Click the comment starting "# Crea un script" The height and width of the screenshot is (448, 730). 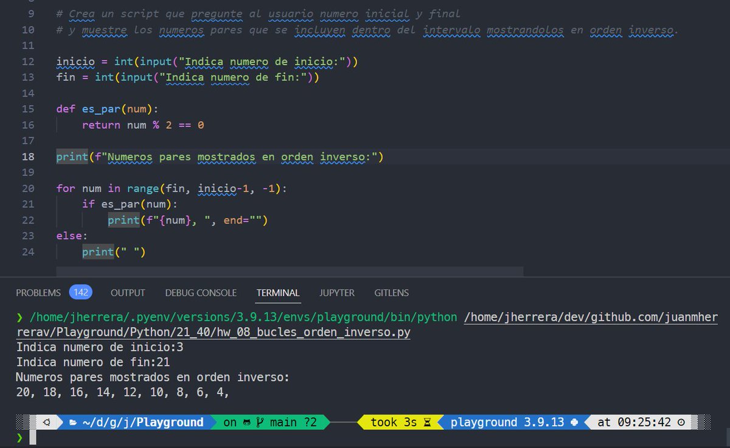258,13
